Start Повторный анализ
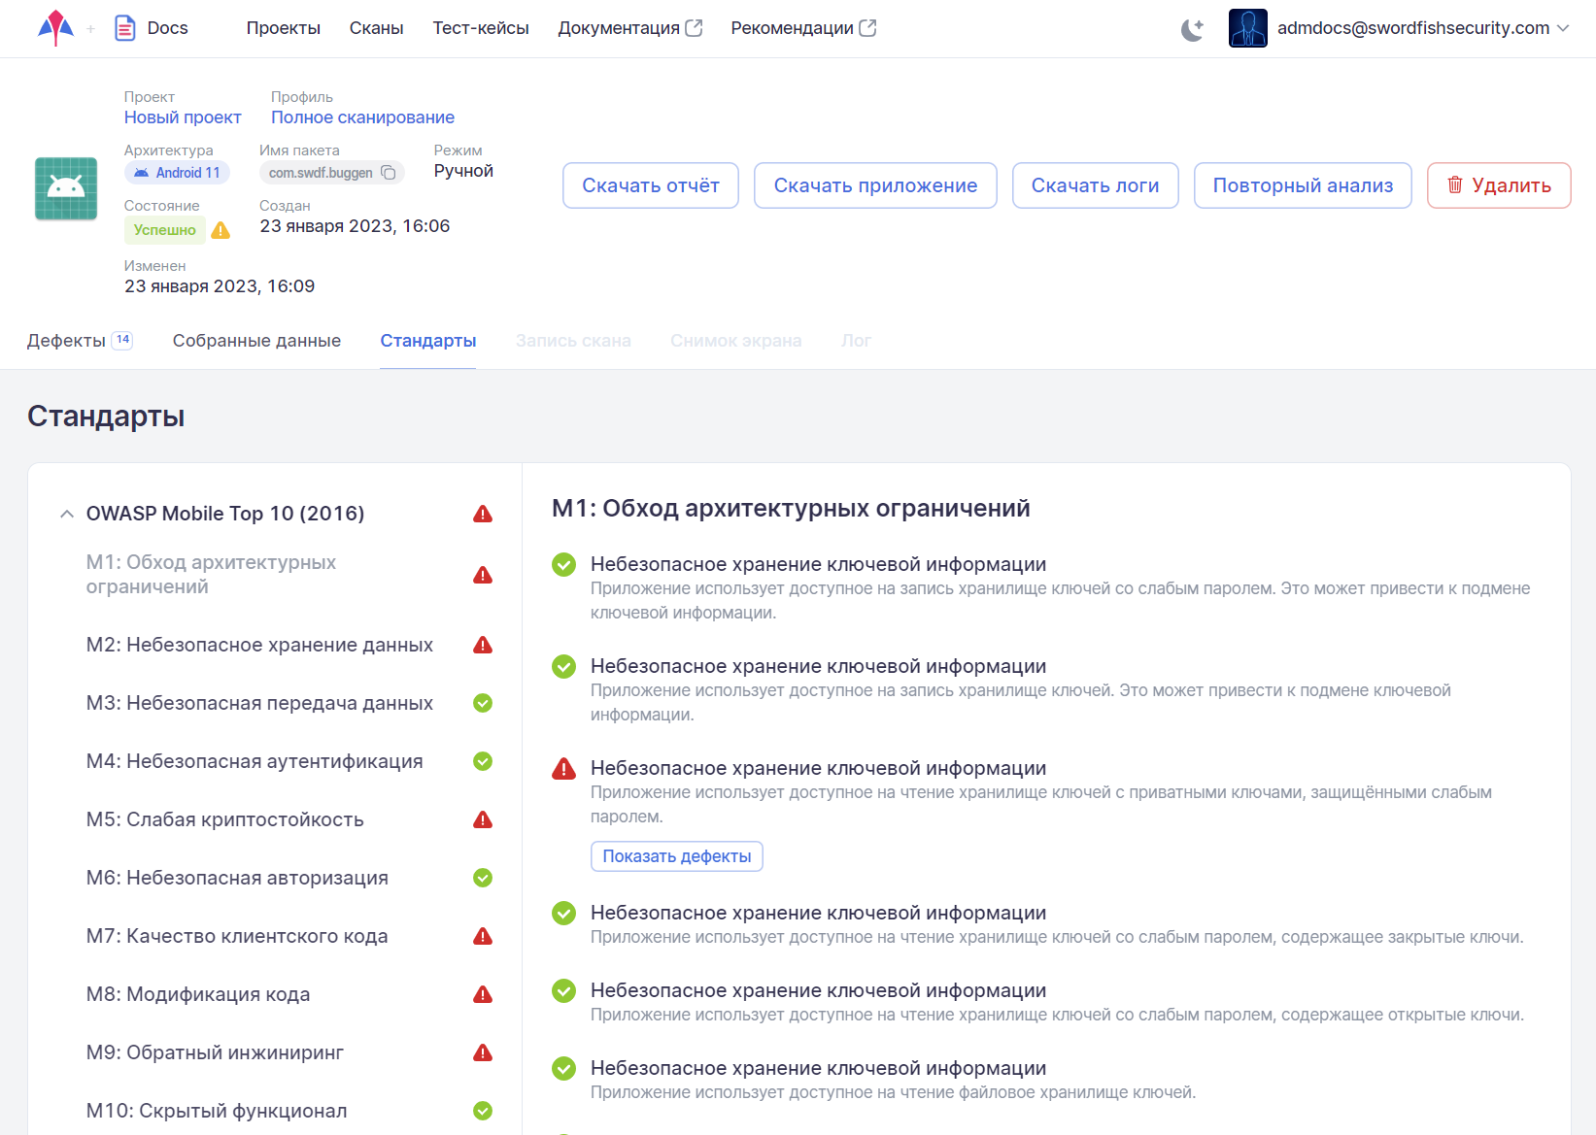 pyautogui.click(x=1303, y=185)
